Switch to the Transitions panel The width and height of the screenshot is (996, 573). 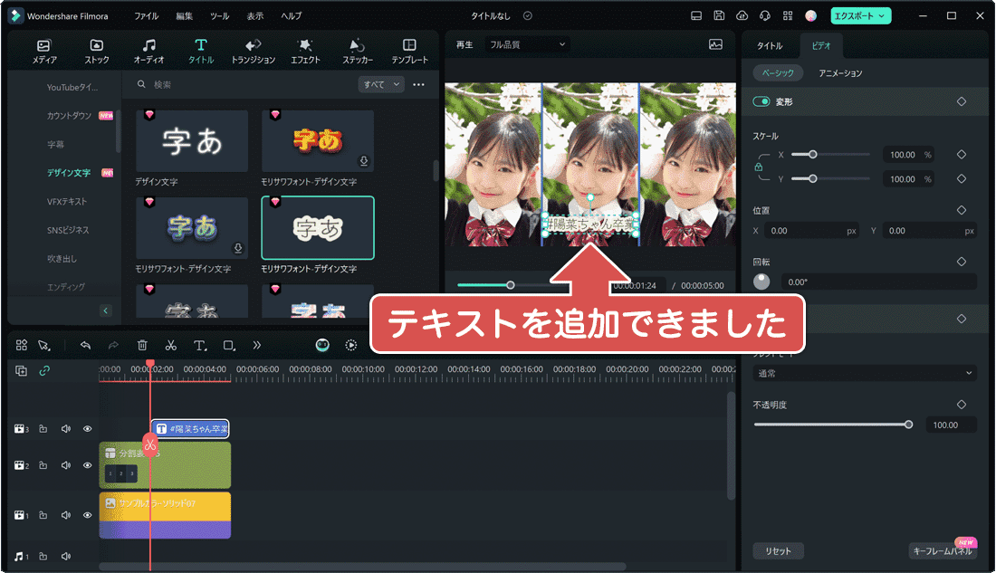[x=254, y=47]
